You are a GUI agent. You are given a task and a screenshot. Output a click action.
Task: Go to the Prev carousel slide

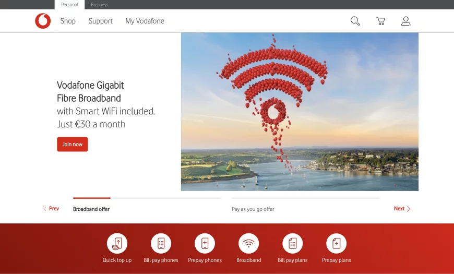point(51,209)
